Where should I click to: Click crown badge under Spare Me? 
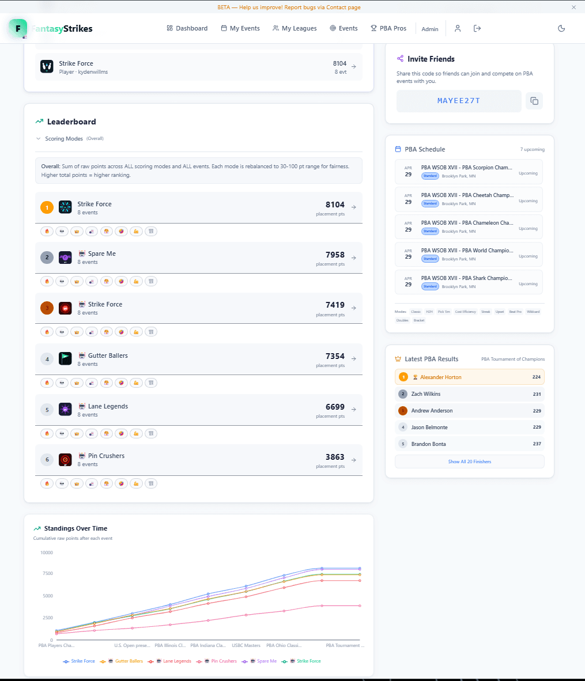coord(77,281)
